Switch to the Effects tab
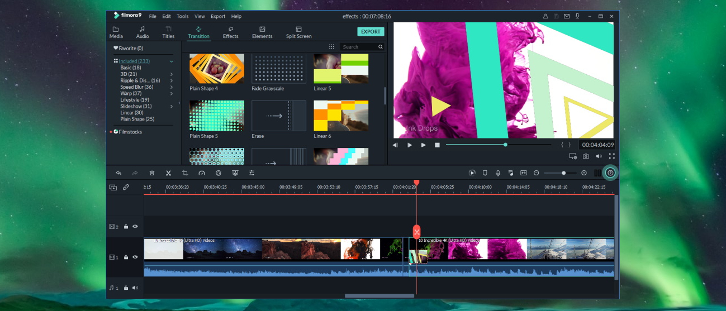This screenshot has width=726, height=311. point(230,32)
